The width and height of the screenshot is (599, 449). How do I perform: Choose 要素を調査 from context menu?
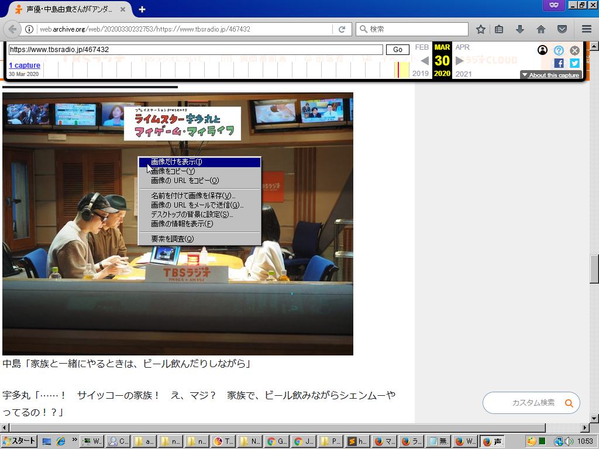[x=200, y=239]
